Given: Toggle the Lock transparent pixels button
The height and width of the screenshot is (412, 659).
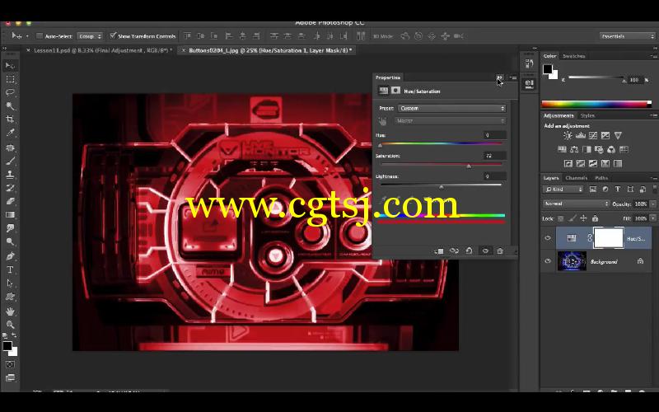Looking at the screenshot, I should 561,218.
